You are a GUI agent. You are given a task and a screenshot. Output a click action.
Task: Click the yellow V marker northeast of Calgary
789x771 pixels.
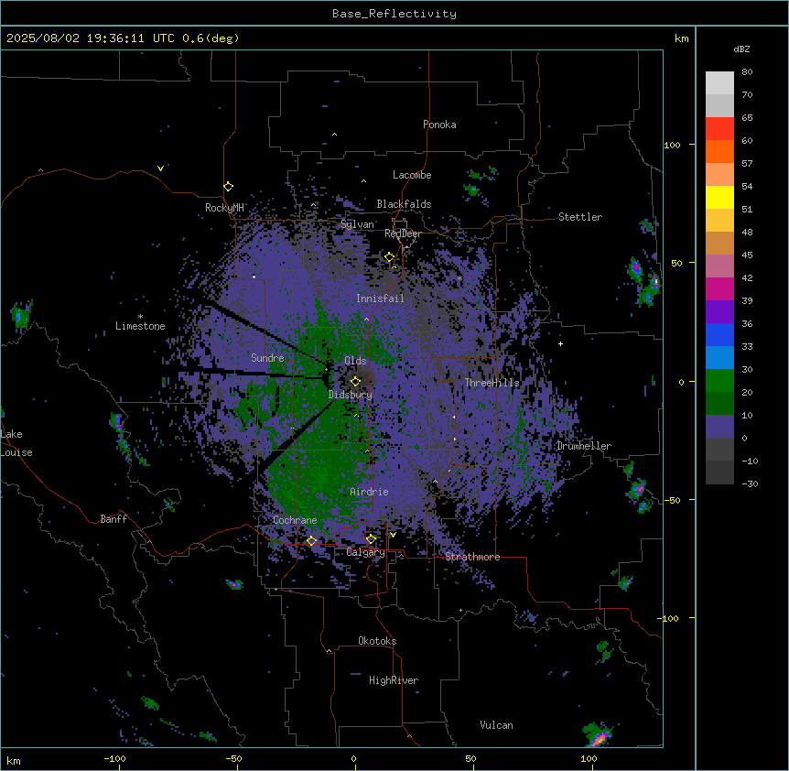393,535
